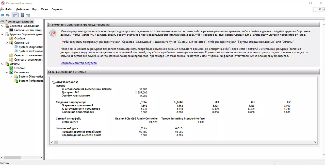Expand System Diagnostics under Отчеты
The width and height of the screenshot is (325, 165).
point(11,77)
